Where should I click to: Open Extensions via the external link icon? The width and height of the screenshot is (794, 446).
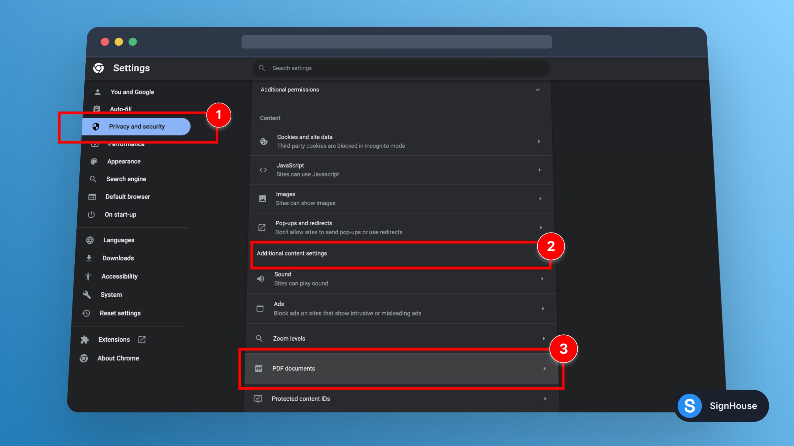(142, 339)
